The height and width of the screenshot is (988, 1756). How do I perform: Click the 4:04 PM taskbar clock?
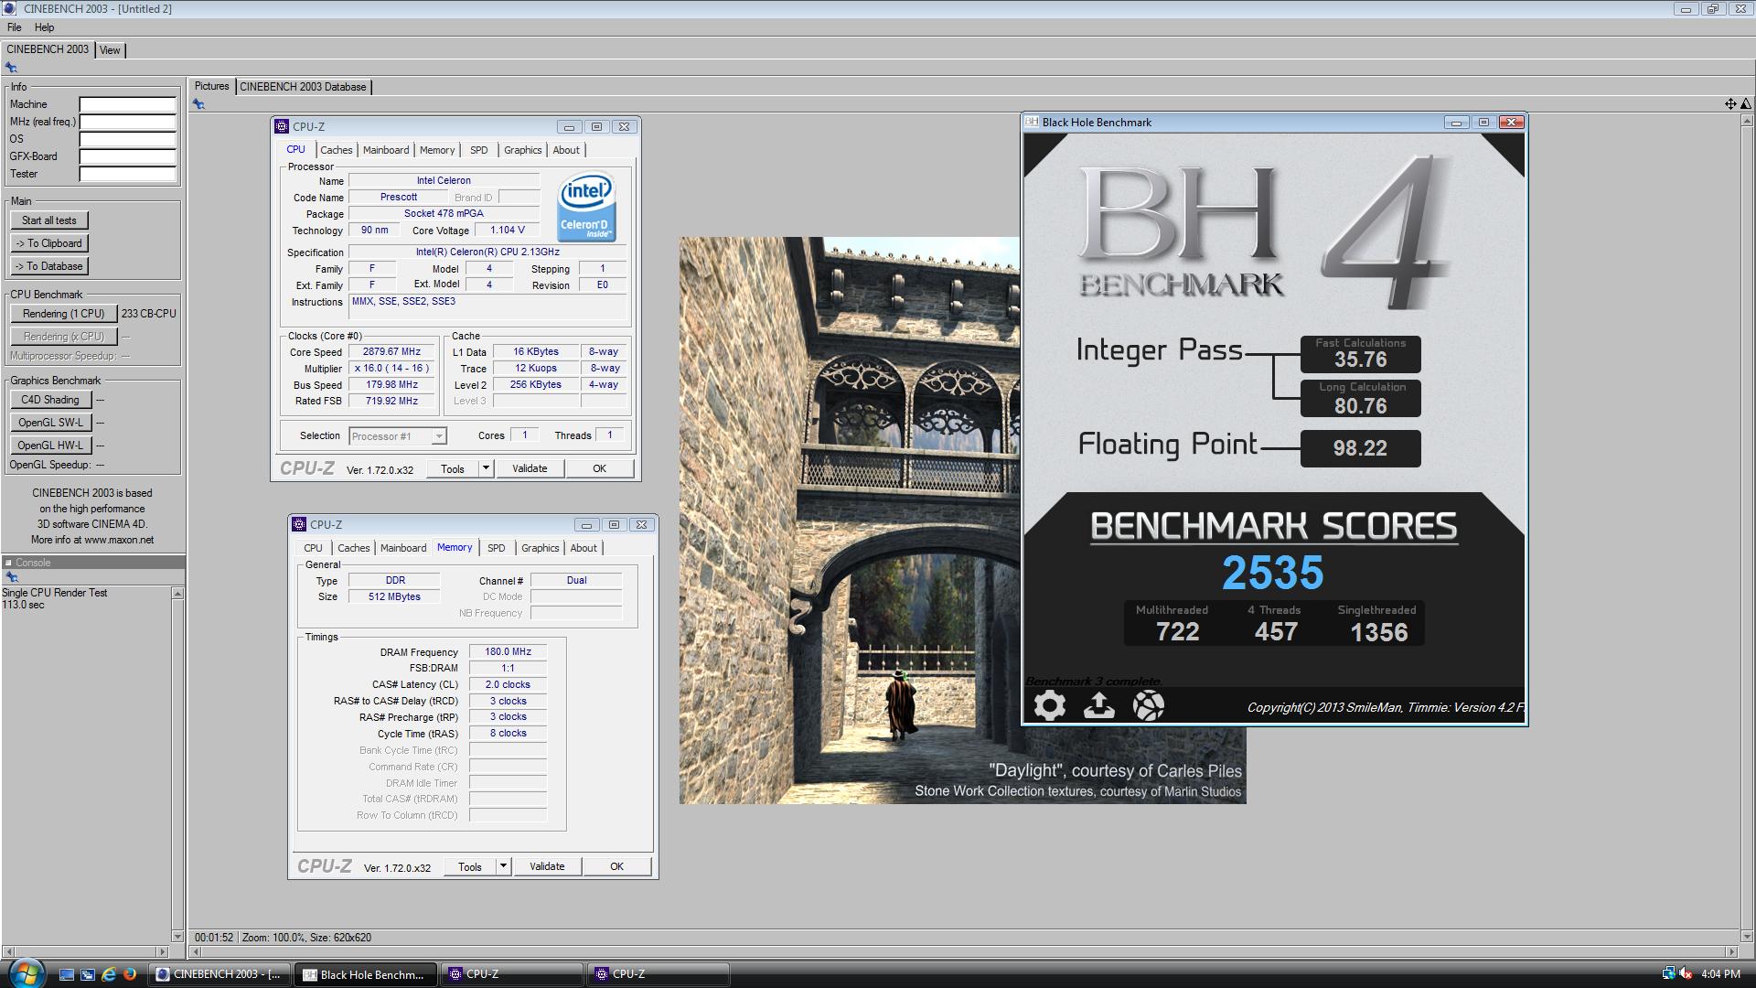(1720, 974)
